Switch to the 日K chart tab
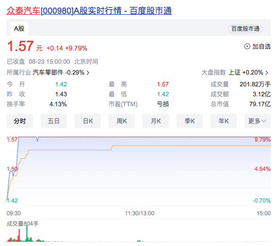277x246 pixels. 88,121
